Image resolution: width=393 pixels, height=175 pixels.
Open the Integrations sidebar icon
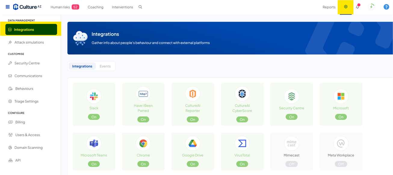click(x=11, y=29)
